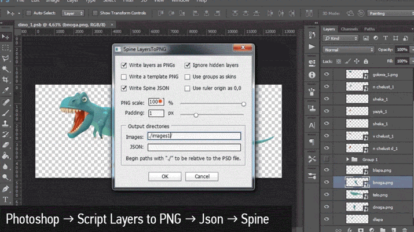Open the Character panel icon
The width and height of the screenshot is (414, 232).
312,125
